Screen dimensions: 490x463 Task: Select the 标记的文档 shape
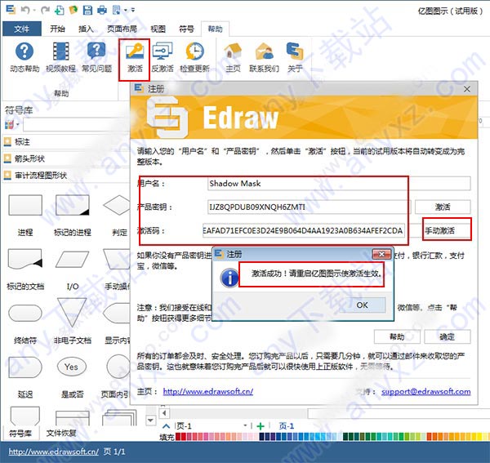[x=25, y=259]
